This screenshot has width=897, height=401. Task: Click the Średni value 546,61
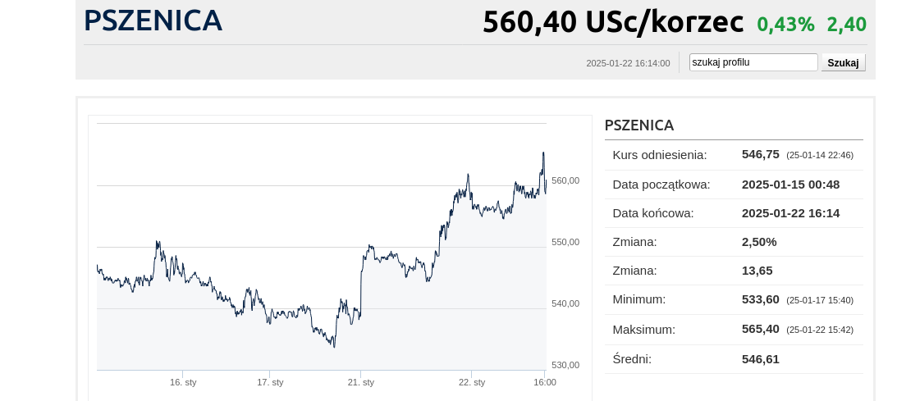(x=760, y=359)
